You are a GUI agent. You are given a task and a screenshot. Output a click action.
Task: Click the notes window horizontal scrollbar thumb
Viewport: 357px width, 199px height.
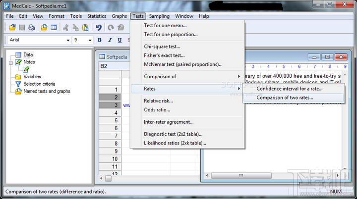[x=241, y=176]
